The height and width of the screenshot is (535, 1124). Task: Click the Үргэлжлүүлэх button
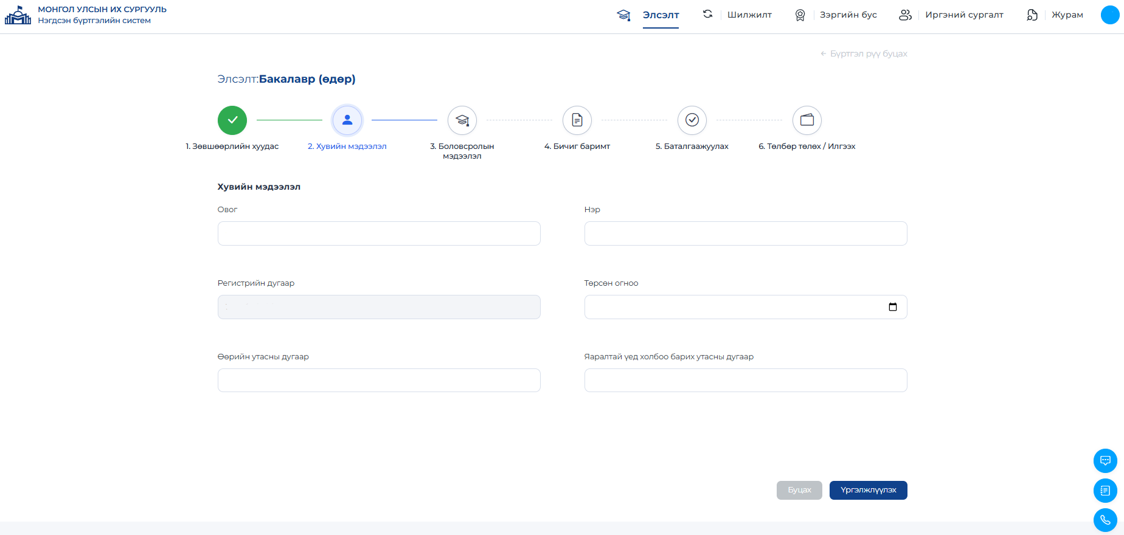pos(869,490)
